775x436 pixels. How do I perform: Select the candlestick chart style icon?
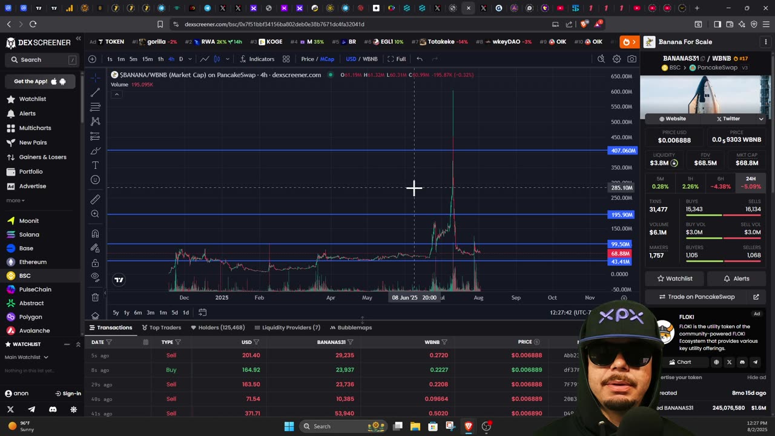[217, 59]
